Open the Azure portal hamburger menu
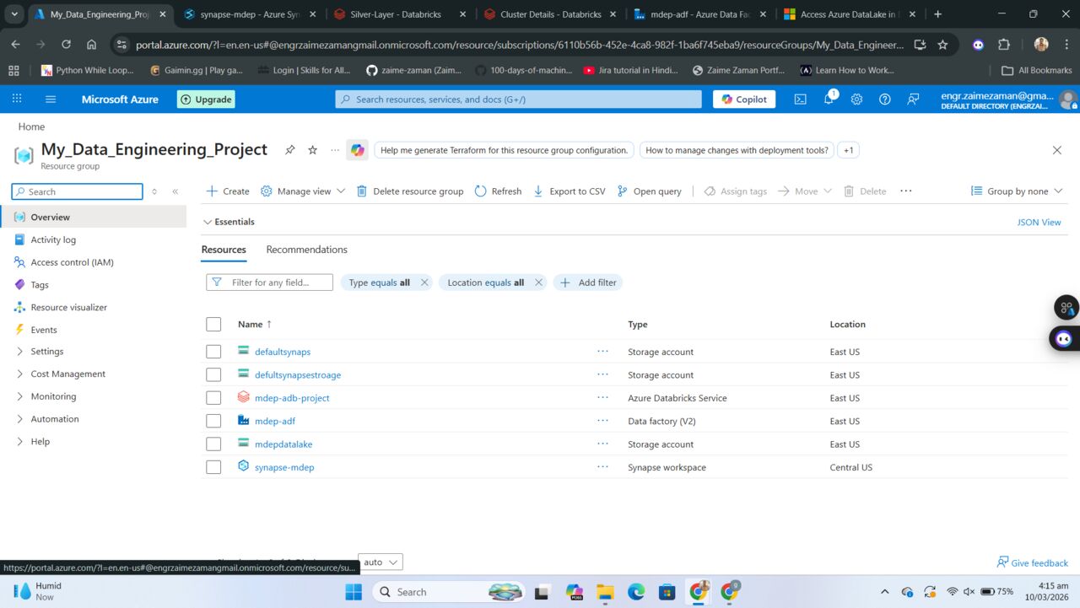The image size is (1080, 608). pyautogui.click(x=51, y=100)
